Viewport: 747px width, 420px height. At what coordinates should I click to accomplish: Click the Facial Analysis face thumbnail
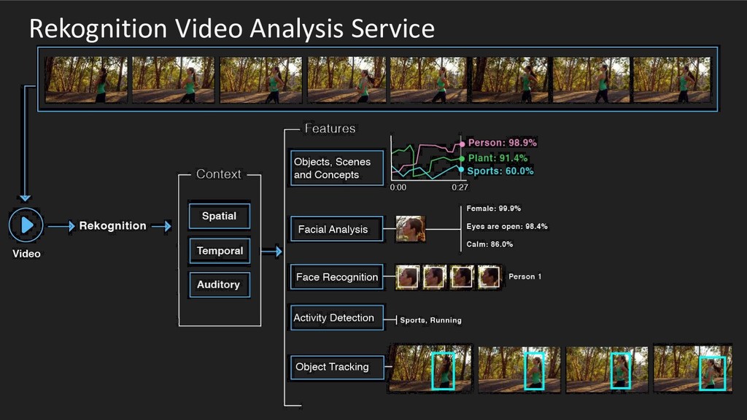tap(410, 229)
